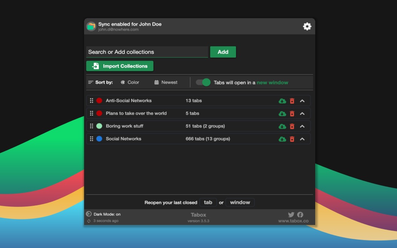
Task: Open the Twitter icon link
Action: (x=291, y=214)
